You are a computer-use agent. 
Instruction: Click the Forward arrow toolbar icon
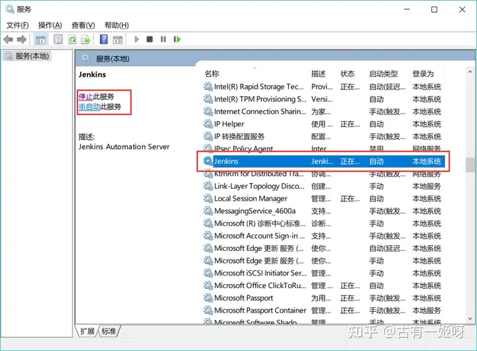click(22, 39)
